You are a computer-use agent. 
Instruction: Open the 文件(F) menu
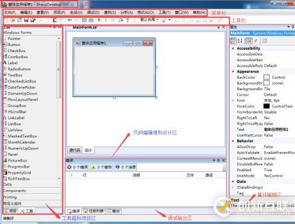tap(10, 12)
